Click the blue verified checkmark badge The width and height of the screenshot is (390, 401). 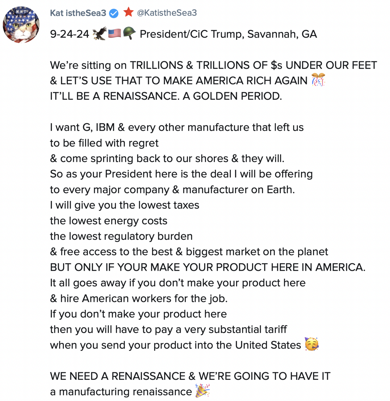point(114,13)
